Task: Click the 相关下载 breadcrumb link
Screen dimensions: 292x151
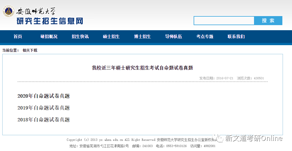Action: 30,50
